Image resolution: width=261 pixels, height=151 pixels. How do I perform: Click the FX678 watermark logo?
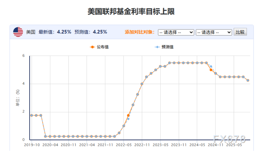point(230,139)
